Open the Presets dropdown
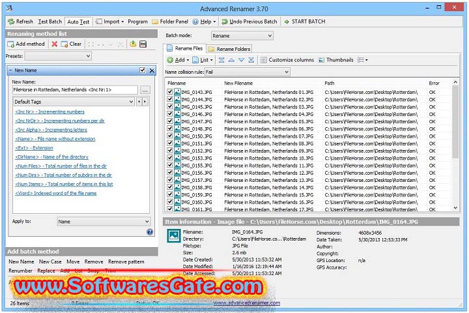 (x=58, y=56)
